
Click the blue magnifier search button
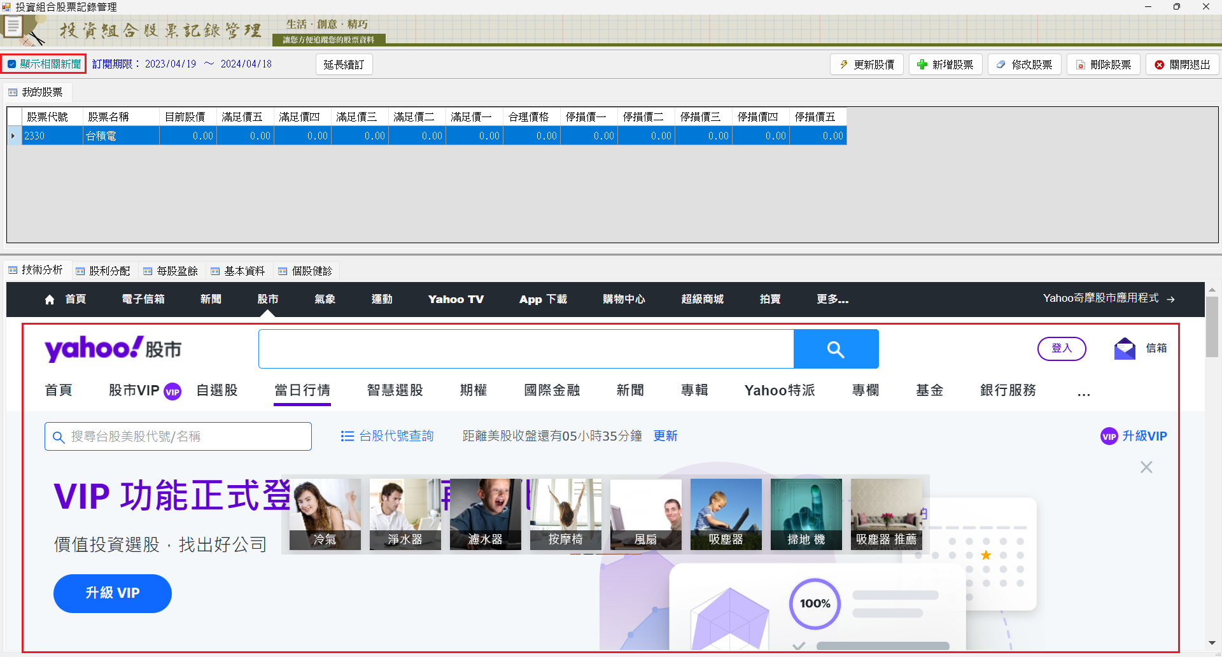[836, 349]
